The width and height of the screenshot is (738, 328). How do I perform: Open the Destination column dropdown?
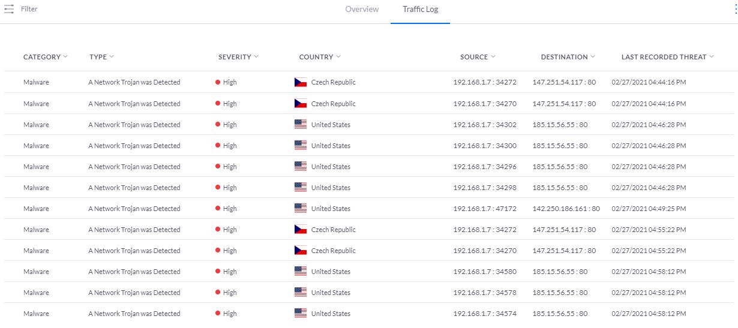click(593, 57)
